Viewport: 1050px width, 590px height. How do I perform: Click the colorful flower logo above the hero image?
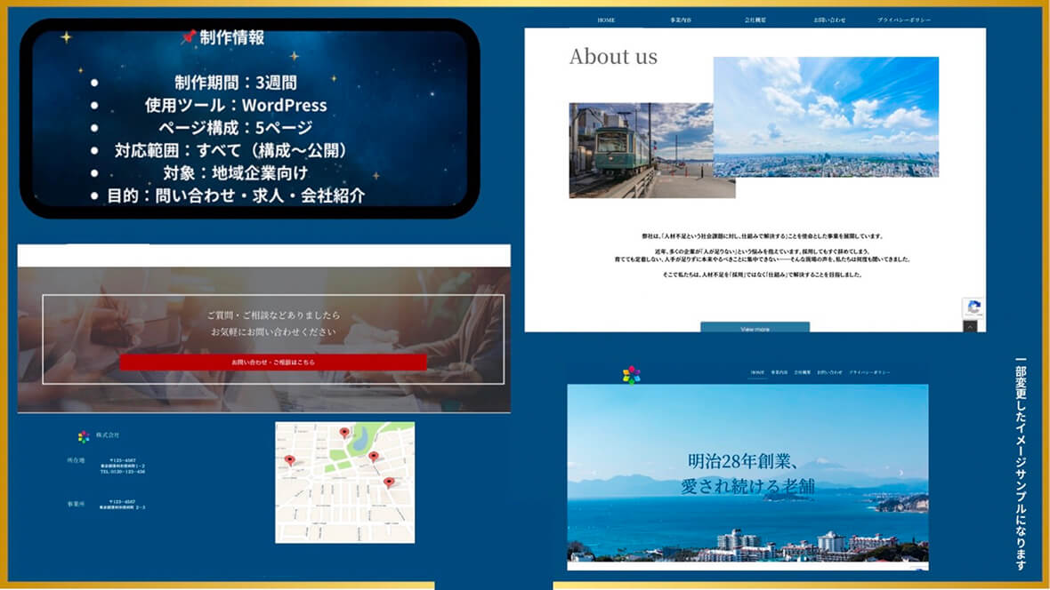coord(631,374)
